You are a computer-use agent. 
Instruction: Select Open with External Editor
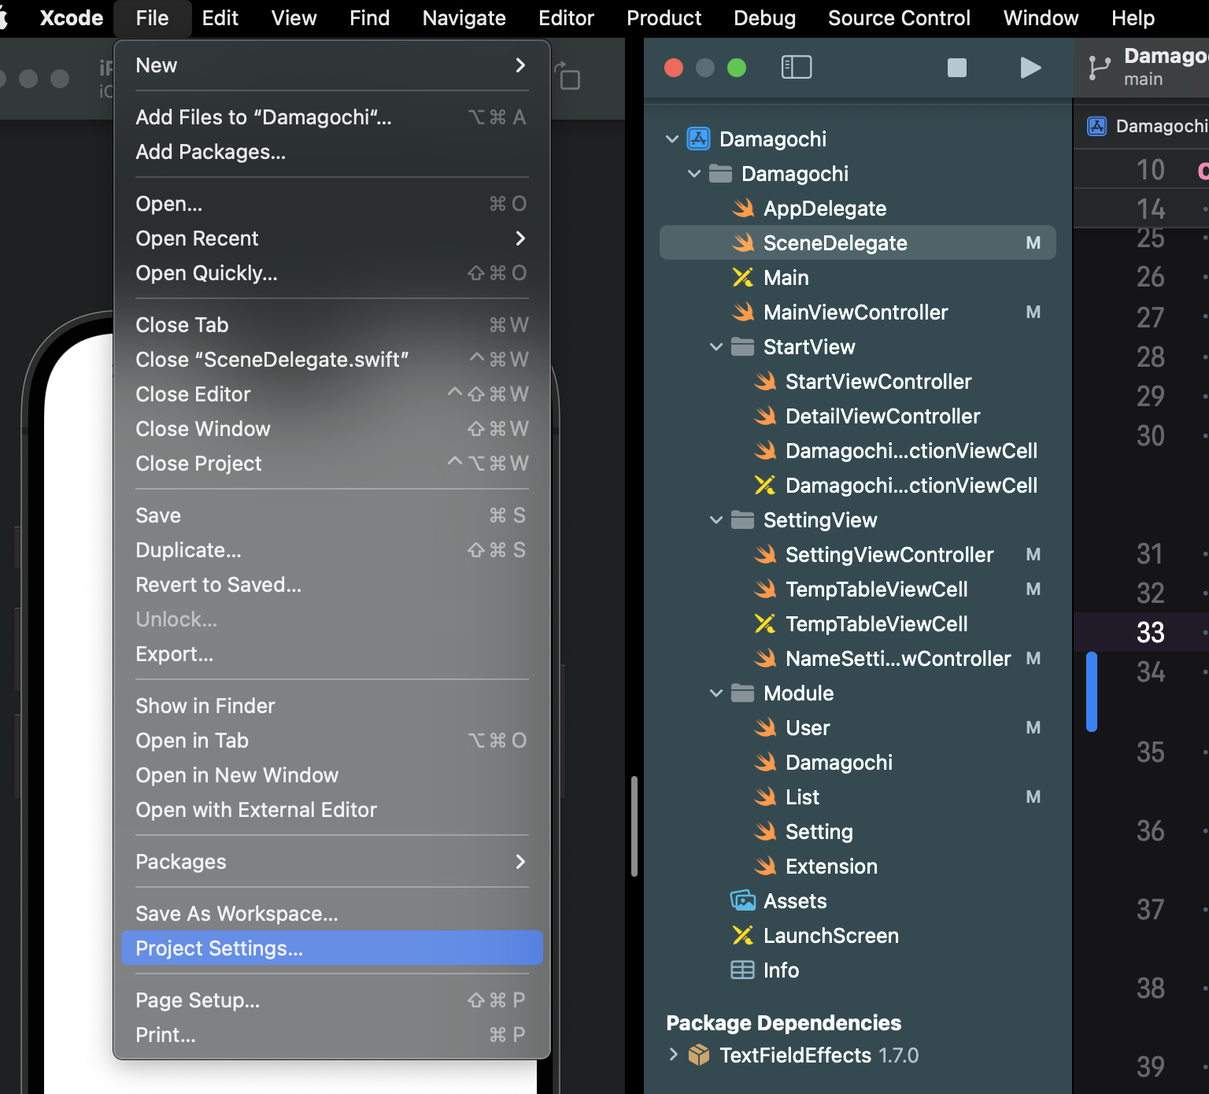[331, 810]
